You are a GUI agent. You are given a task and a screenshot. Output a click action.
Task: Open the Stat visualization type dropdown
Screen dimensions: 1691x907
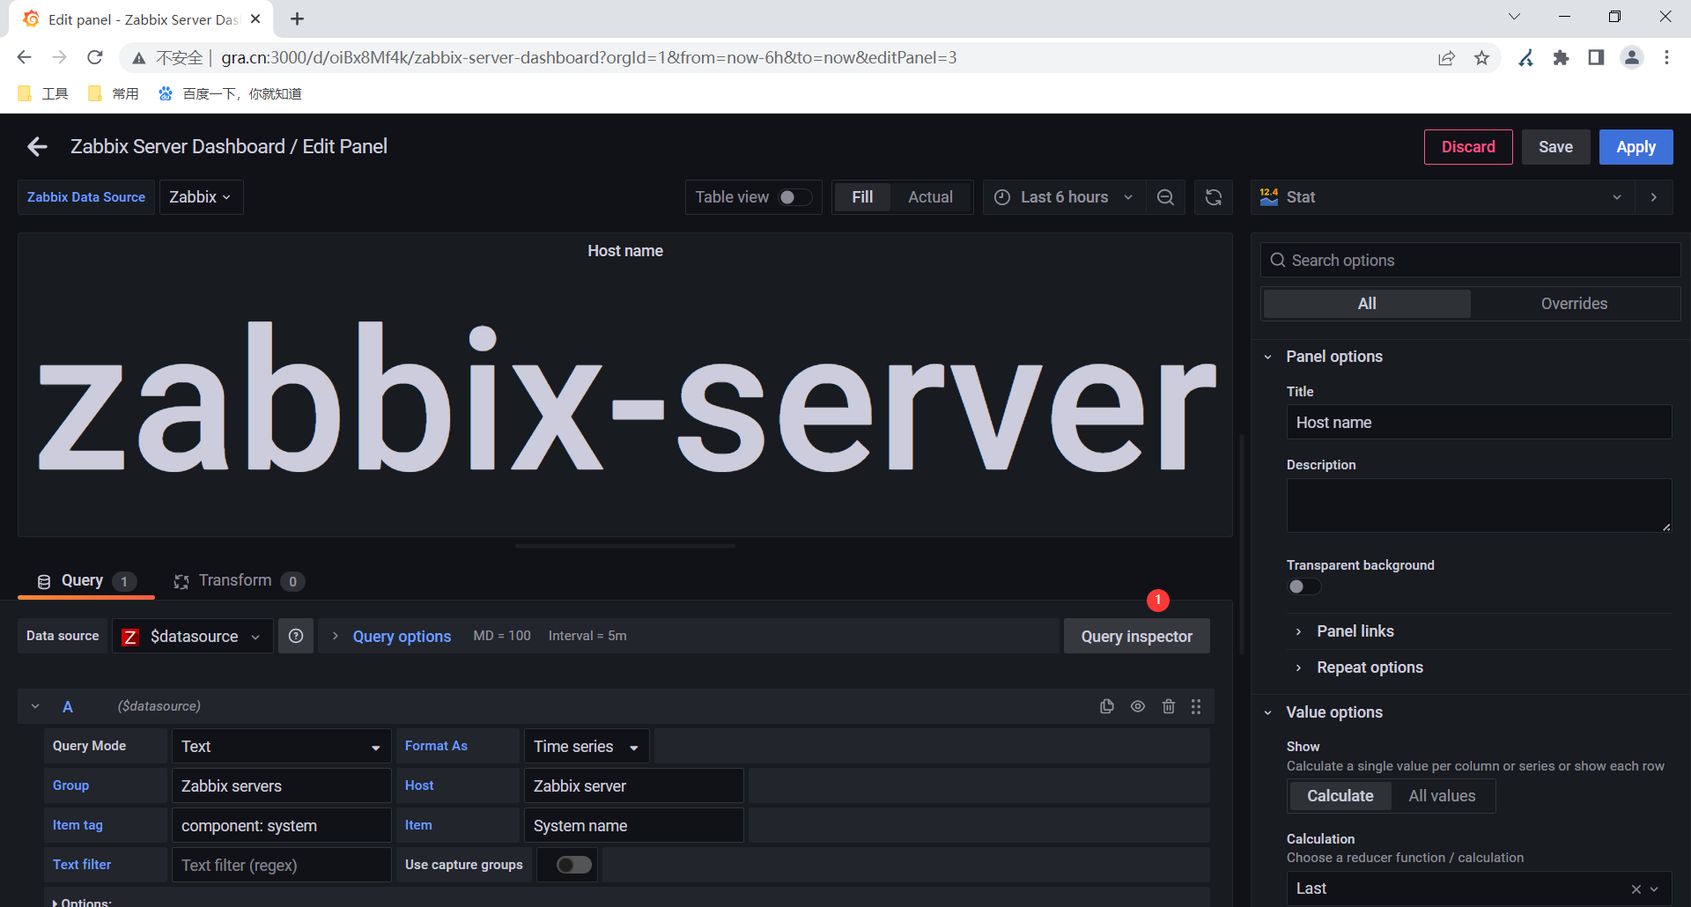tap(1443, 197)
